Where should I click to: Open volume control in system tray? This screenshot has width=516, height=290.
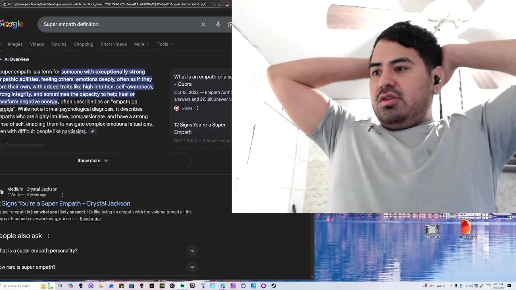[x=471, y=286]
